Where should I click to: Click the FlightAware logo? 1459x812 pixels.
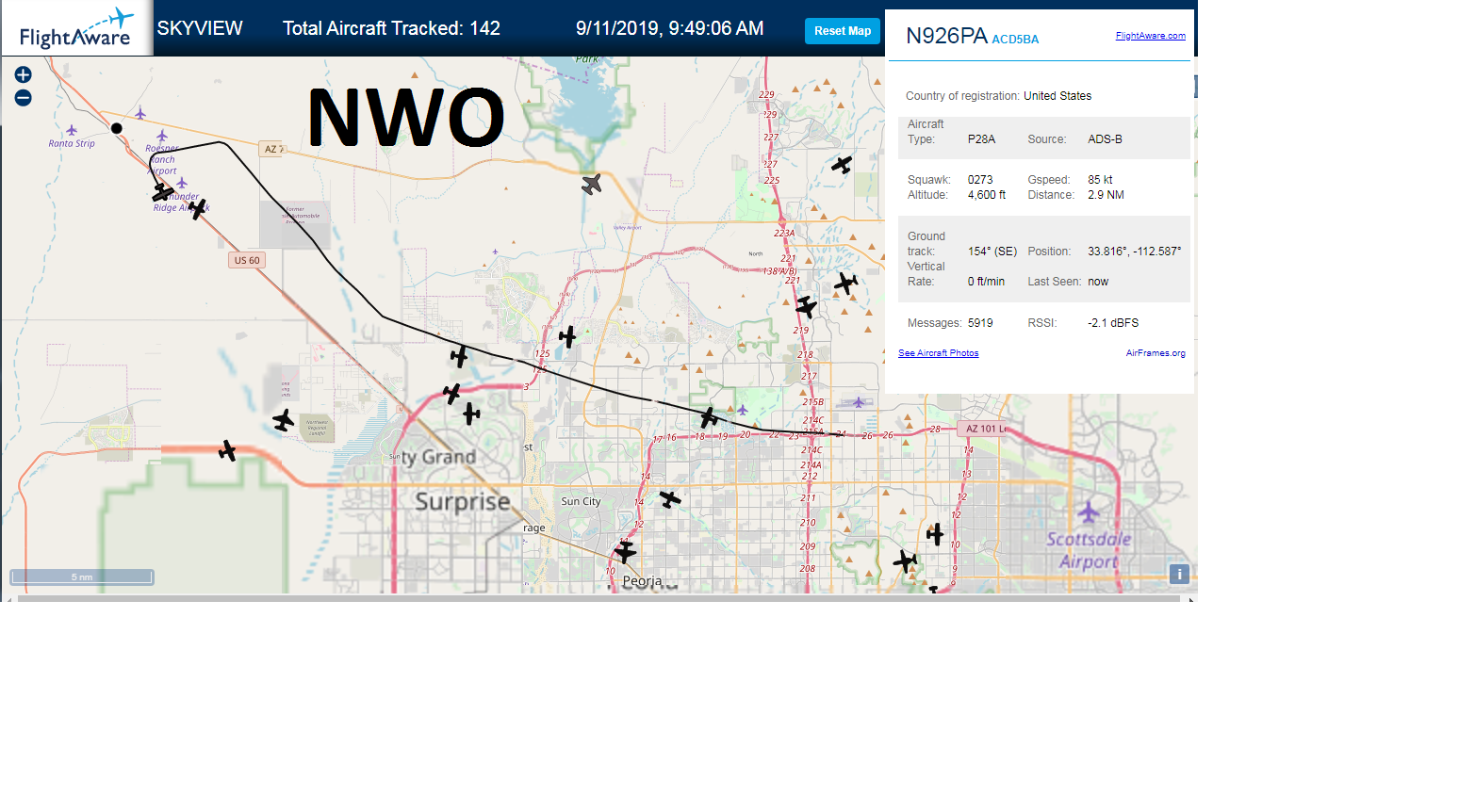76,28
